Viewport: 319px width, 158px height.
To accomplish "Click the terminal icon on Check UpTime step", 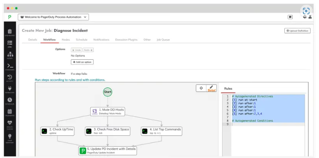I will click(45, 131).
